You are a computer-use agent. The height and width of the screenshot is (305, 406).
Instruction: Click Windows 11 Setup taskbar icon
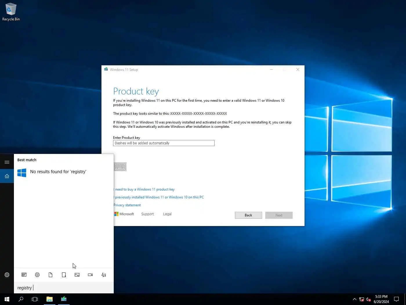[x=64, y=299]
